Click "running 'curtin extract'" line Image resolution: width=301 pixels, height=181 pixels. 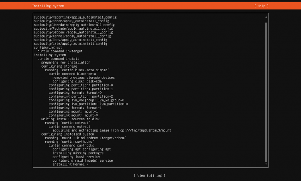(x=67, y=123)
